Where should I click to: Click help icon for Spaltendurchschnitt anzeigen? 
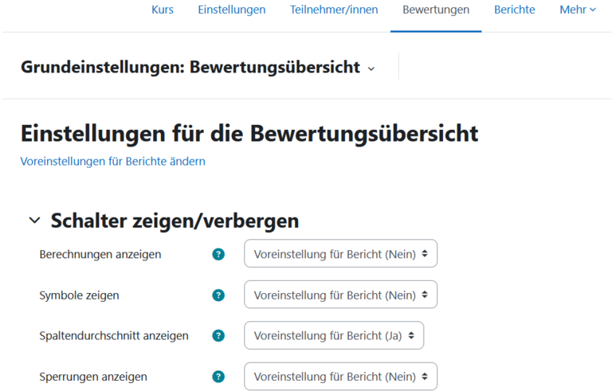[218, 335]
